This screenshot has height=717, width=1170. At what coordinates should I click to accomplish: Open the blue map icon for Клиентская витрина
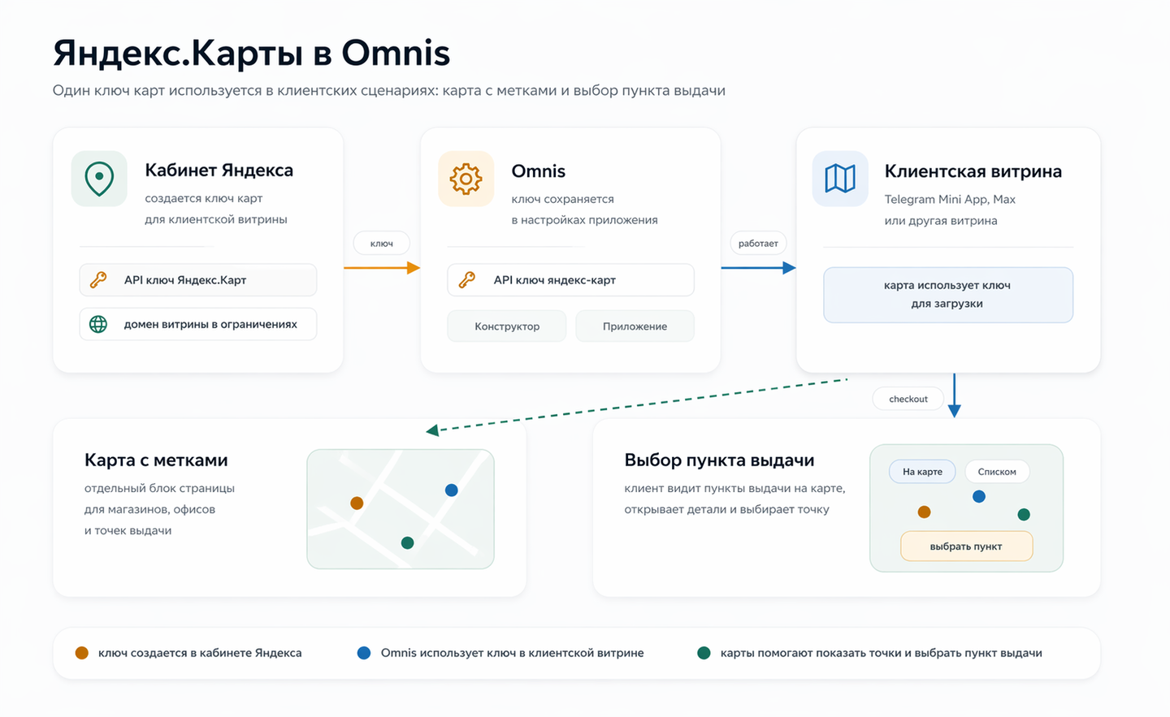[x=840, y=179]
